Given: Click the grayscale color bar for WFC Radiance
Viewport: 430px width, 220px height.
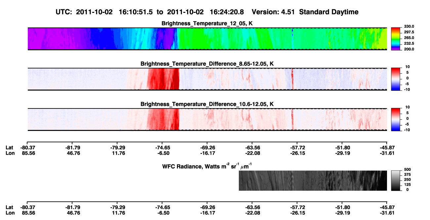Looking at the screenshot, I should click(396, 180).
